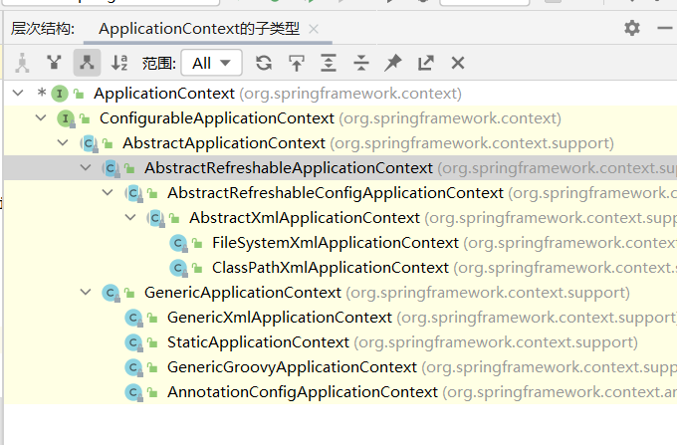
Task: Click public lock icon beside StaticApplicationContext
Action: point(152,342)
